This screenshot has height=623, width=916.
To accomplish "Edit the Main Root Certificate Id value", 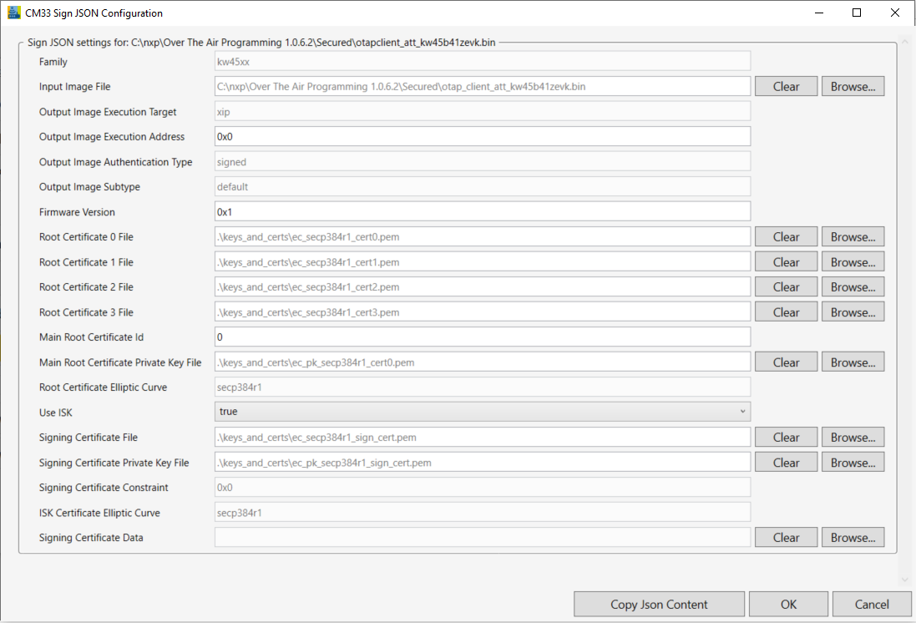I will point(482,337).
